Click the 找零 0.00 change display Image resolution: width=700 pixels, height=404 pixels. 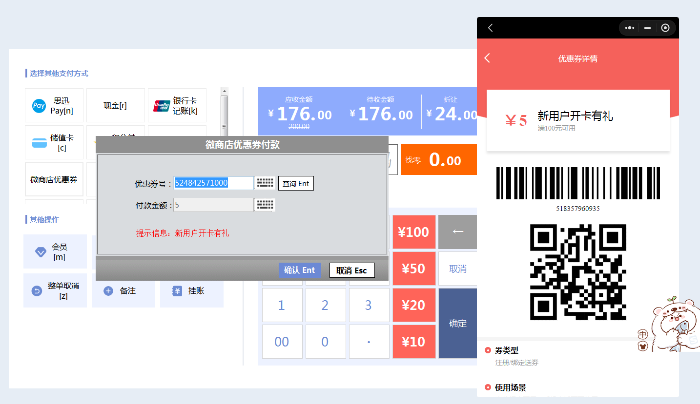tap(439, 160)
